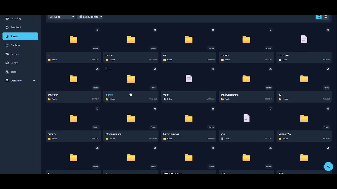Click document icon of רואן דגמים Other file
This screenshot has width=337, height=189.
304,39
